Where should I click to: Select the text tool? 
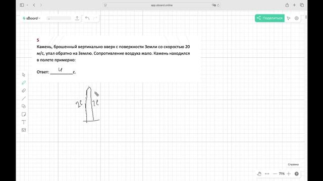[x=24, y=122]
